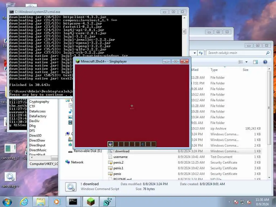This screenshot has width=276, height=207.
Task: Select the file named 'penis'
Action: coord(117,174)
